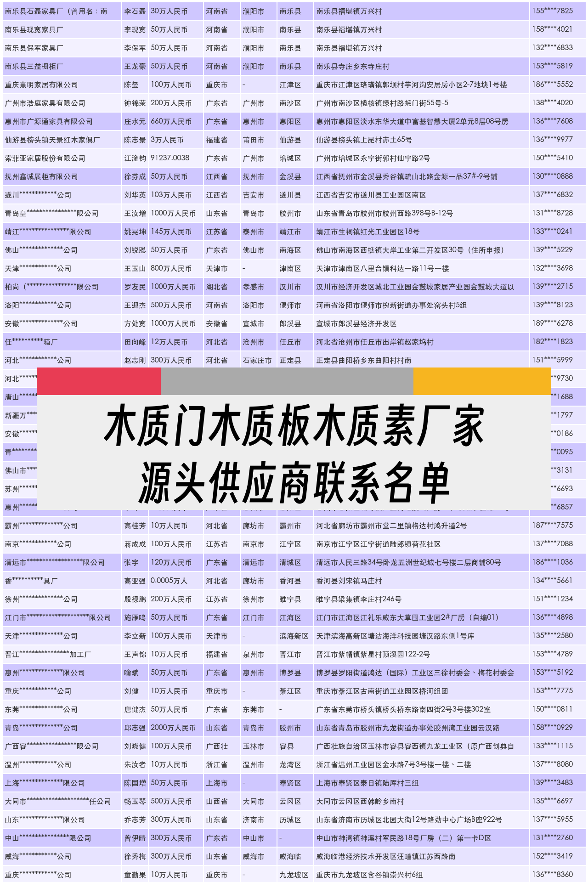Click value 91237.0038
Image resolution: width=588 pixels, height=882 pixels.
(170, 158)
